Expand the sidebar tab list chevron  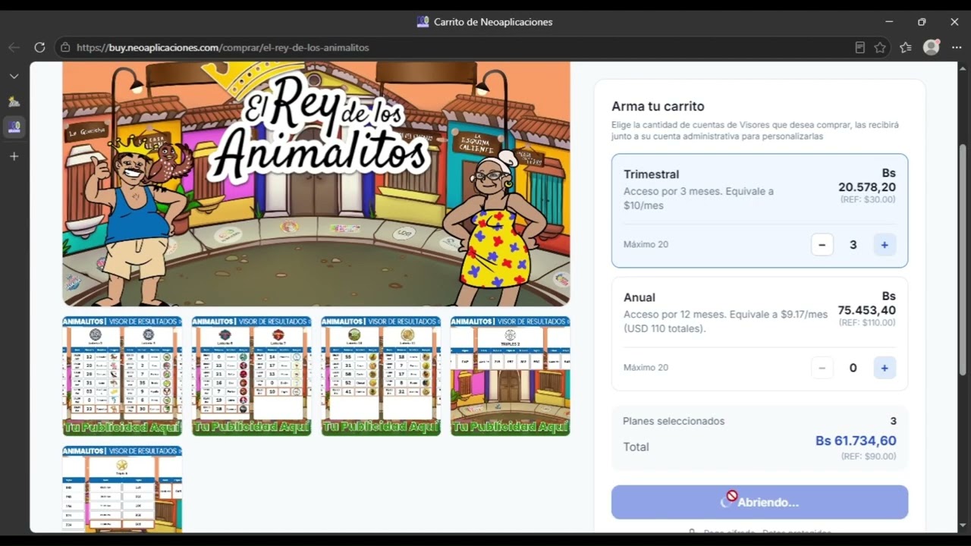14,76
